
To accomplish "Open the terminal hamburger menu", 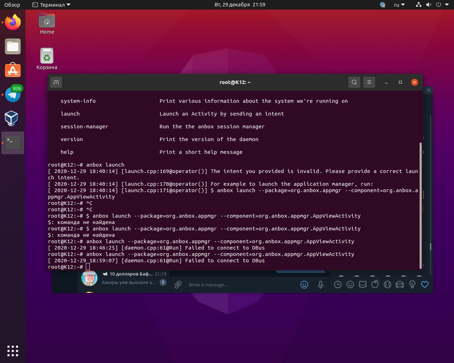I will [x=369, y=82].
